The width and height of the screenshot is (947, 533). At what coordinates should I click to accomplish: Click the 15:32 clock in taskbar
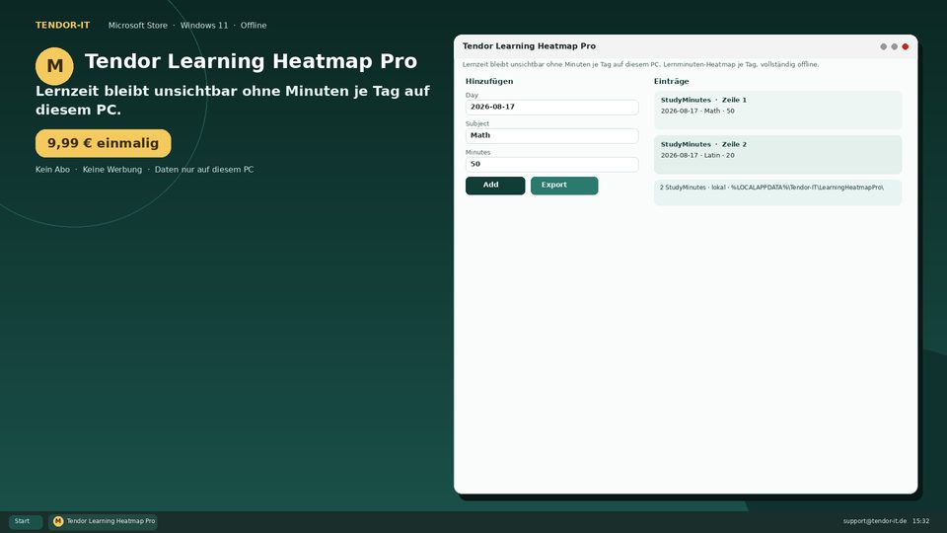click(x=921, y=521)
